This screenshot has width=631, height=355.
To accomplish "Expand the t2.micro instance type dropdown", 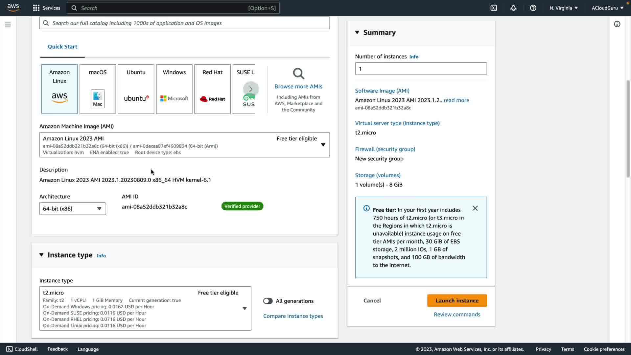I will click(x=145, y=308).
